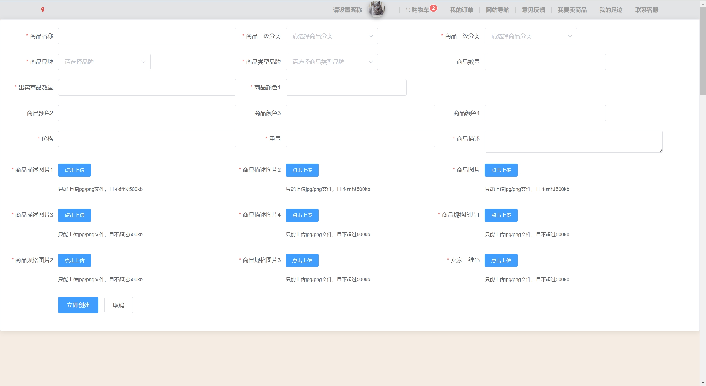Click the 商品描述 textarea resize handle
The image size is (706, 386).
(660, 150)
